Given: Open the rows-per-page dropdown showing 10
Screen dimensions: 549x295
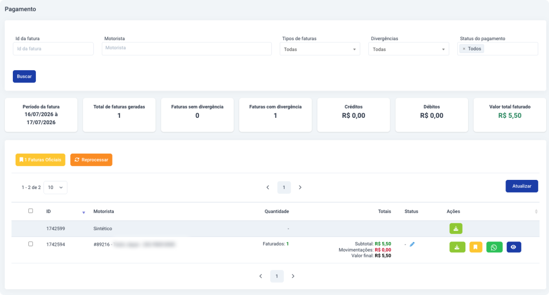Looking at the screenshot, I should (x=55, y=187).
